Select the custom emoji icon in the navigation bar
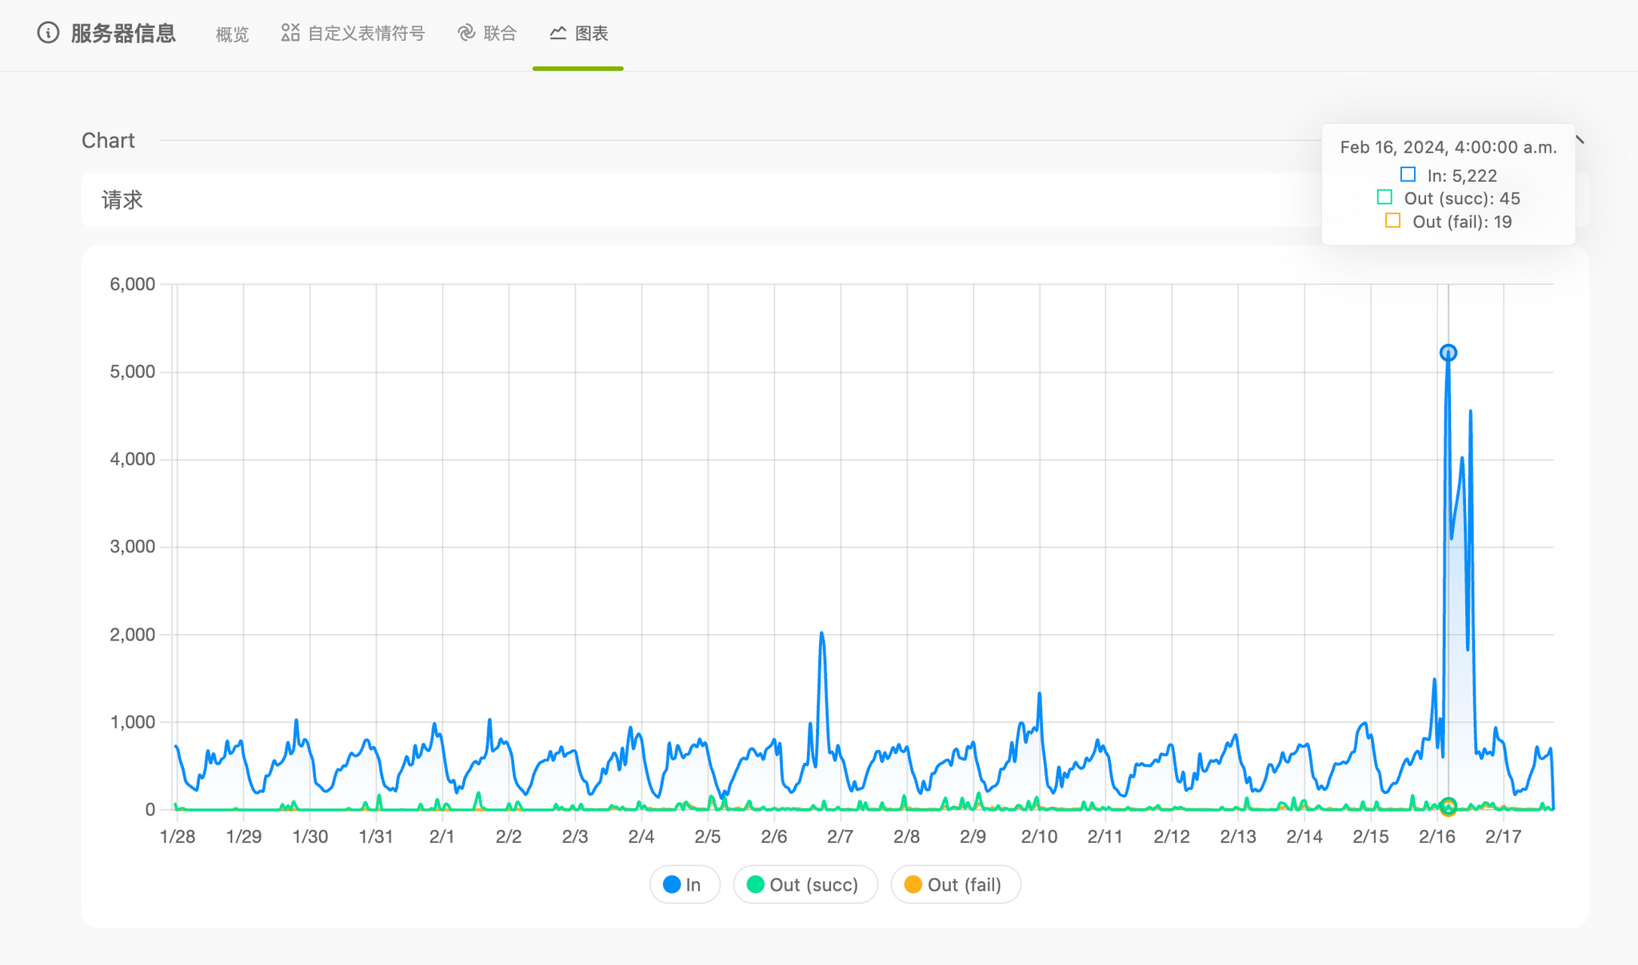Viewport: 1638px width, 965px height. [289, 33]
